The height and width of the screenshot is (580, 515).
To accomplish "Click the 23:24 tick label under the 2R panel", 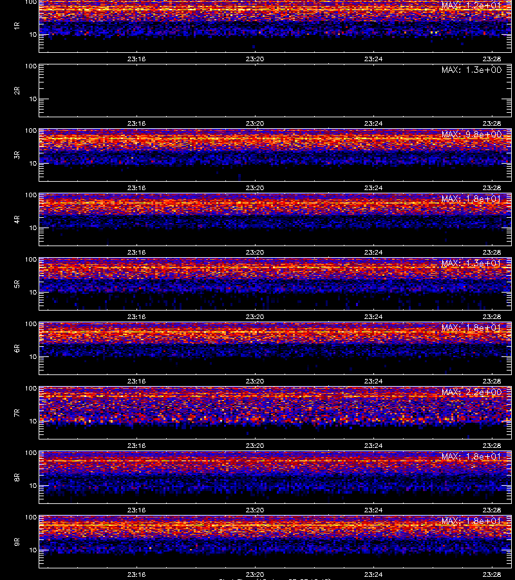I will 373,124.
